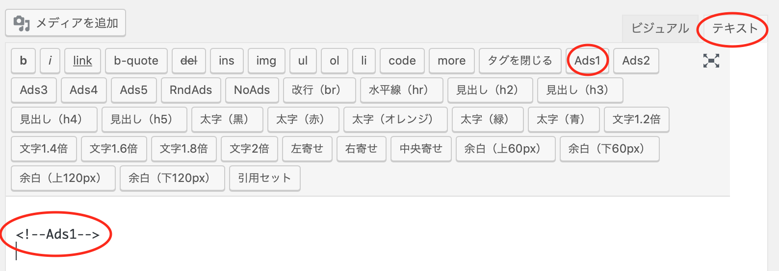Screen dimensions: 779x271
Task: Click the タグを閉じる button
Action: [x=520, y=61]
